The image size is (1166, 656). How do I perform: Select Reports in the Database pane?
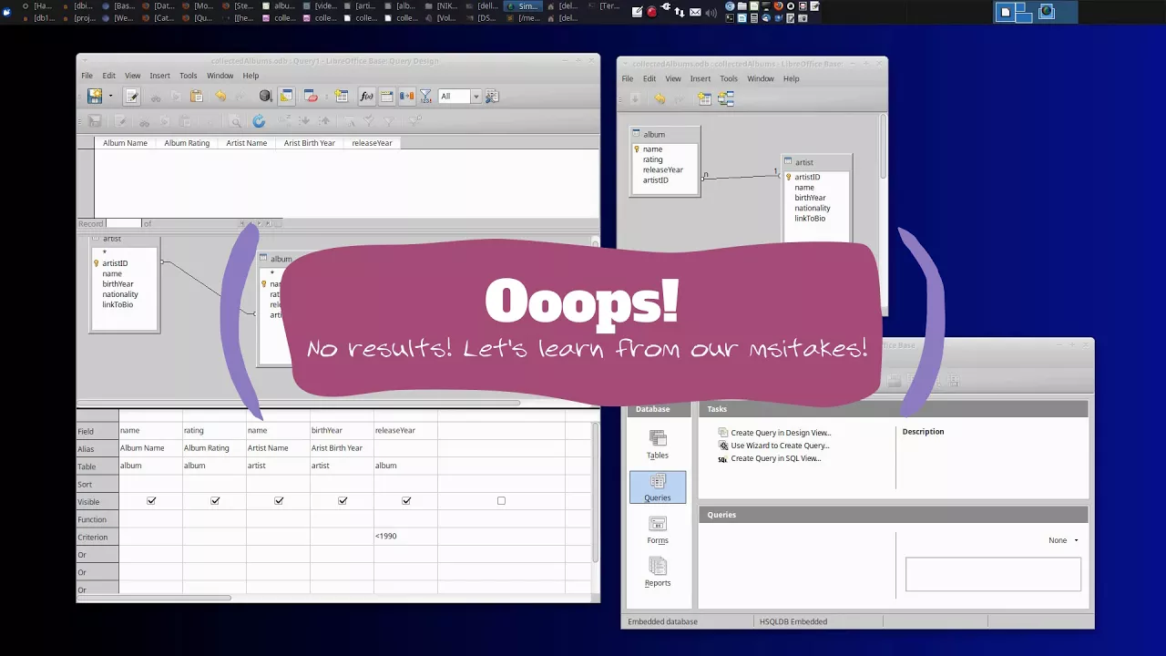click(657, 572)
